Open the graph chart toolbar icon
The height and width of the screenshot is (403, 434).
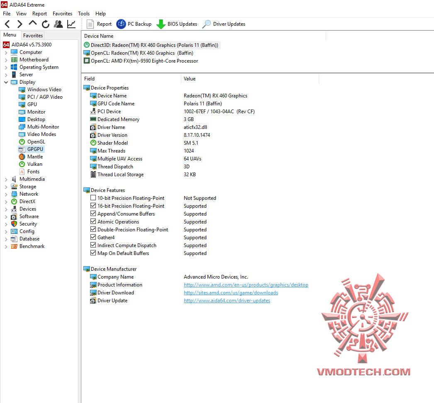pos(71,24)
